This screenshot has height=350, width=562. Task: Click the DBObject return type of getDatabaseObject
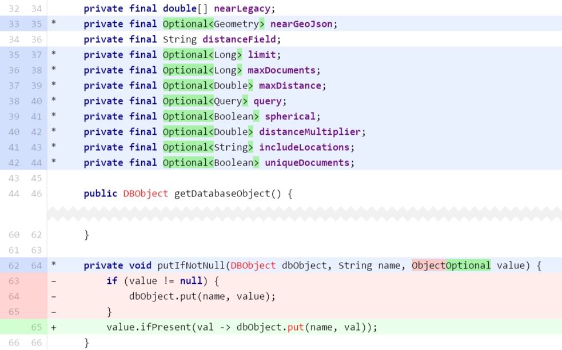146,194
